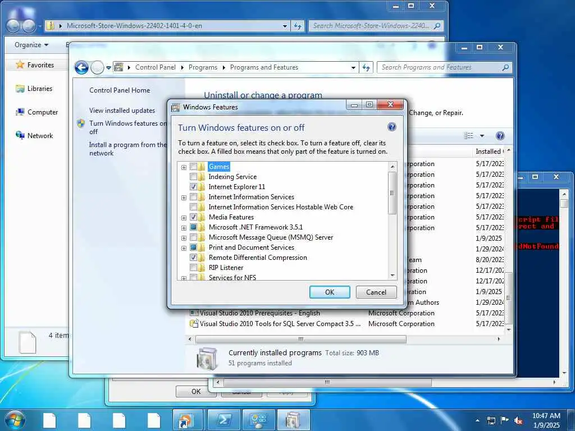The image size is (575, 431).
Task: Toggle Microsoft .NET Framework 3.5.1 checkbox
Action: click(x=193, y=227)
